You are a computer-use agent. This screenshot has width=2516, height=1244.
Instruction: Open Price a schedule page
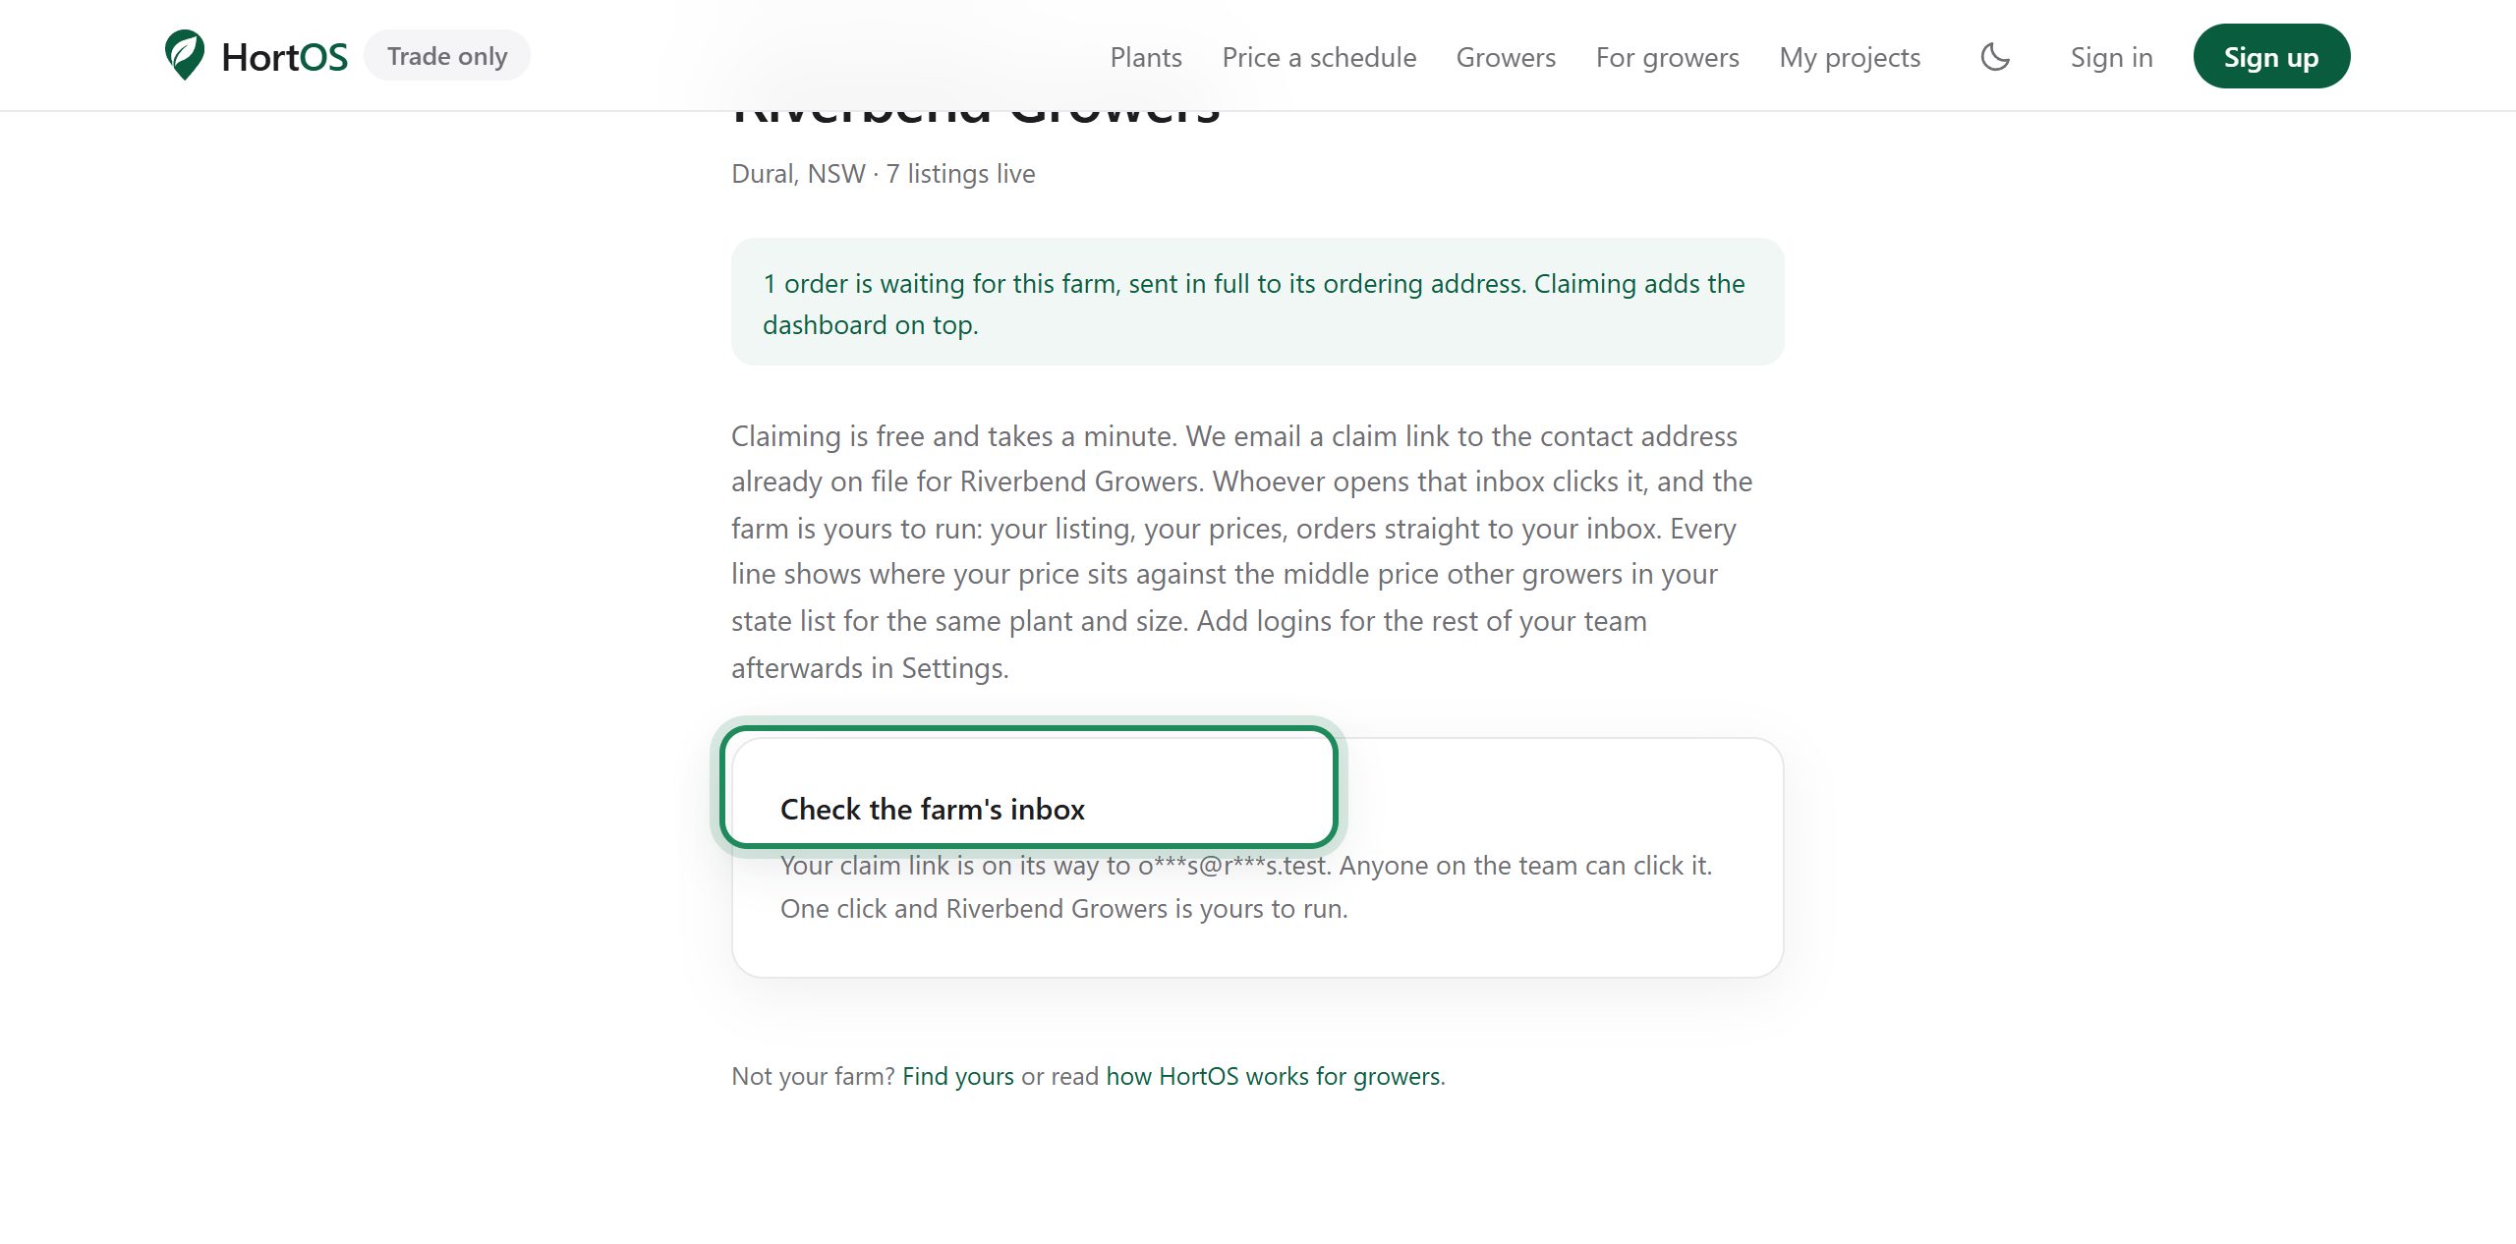point(1319,57)
